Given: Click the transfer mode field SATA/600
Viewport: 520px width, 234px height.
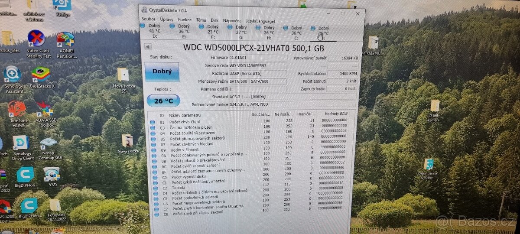Looking at the screenshot, I should tap(257, 81).
